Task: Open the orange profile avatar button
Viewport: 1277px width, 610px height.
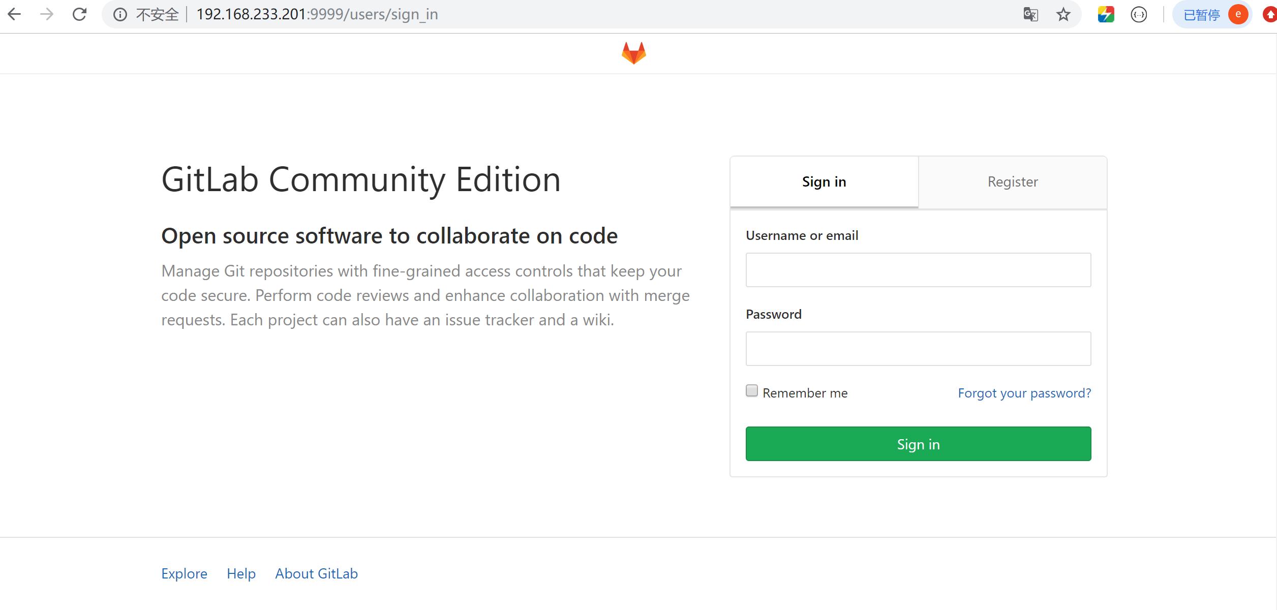Action: pos(1238,14)
